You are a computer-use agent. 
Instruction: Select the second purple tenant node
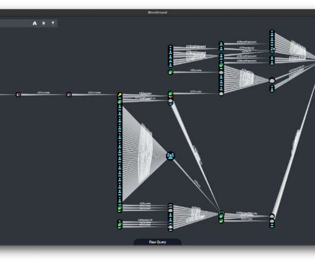pos(69,95)
